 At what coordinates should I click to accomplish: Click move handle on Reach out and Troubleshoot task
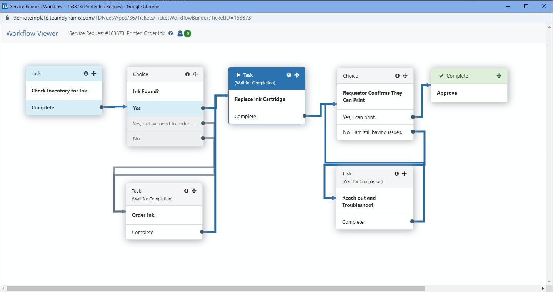[x=405, y=173]
